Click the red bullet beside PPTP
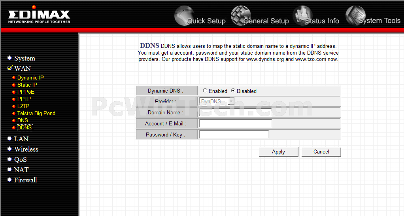The image size is (404, 216). pos(14,99)
